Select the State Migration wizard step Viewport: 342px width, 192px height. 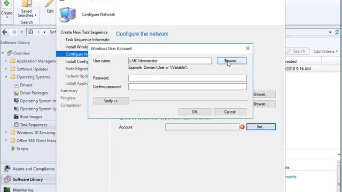coord(76,69)
